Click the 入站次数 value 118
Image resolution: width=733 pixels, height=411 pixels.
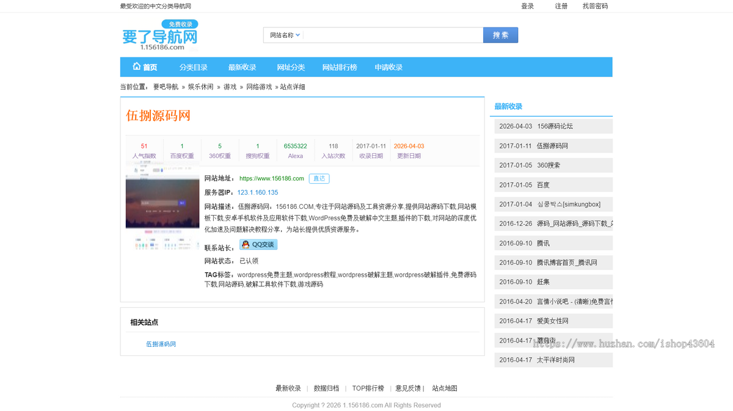(334, 146)
